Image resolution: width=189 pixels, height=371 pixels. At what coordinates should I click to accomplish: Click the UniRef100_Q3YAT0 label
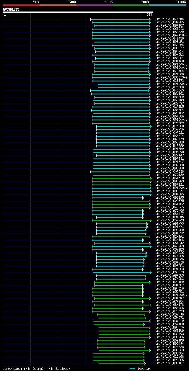tap(170, 321)
